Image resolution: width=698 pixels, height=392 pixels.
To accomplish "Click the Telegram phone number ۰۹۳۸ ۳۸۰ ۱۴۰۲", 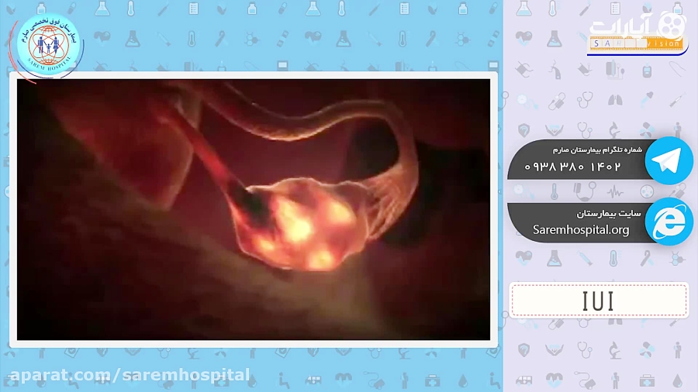I will coord(572,167).
